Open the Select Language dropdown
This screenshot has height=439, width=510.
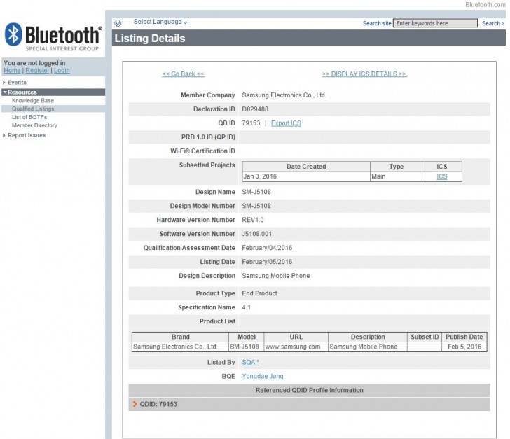tap(160, 22)
